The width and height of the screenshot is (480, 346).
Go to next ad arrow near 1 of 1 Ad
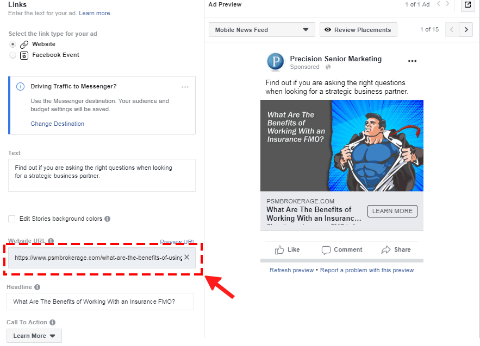click(447, 4)
